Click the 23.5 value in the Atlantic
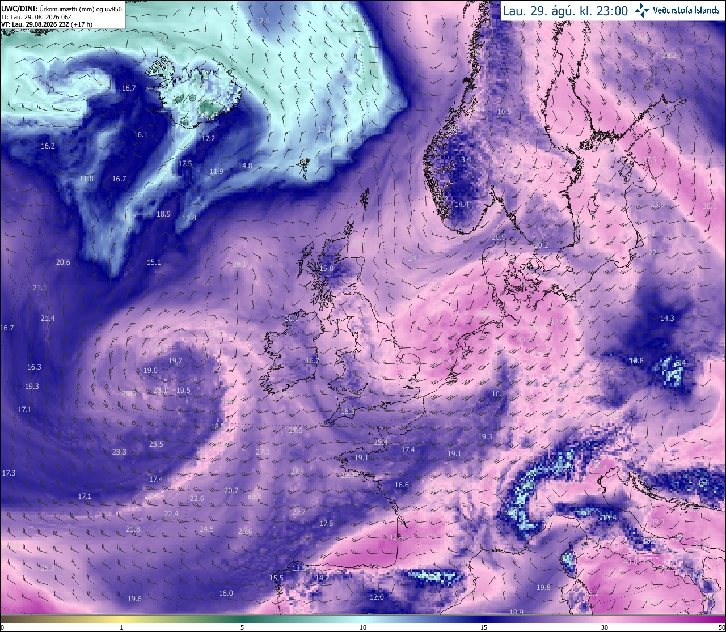This screenshot has width=726, height=632. click(x=156, y=444)
